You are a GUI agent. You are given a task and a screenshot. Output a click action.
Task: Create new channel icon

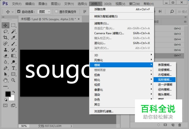point(173,125)
